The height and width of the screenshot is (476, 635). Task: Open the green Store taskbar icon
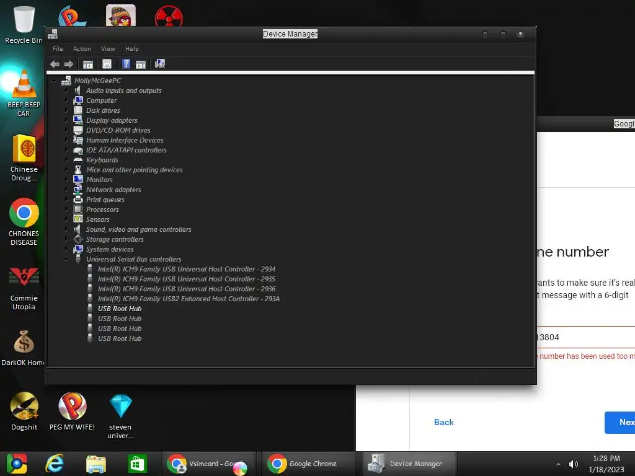[137, 464]
